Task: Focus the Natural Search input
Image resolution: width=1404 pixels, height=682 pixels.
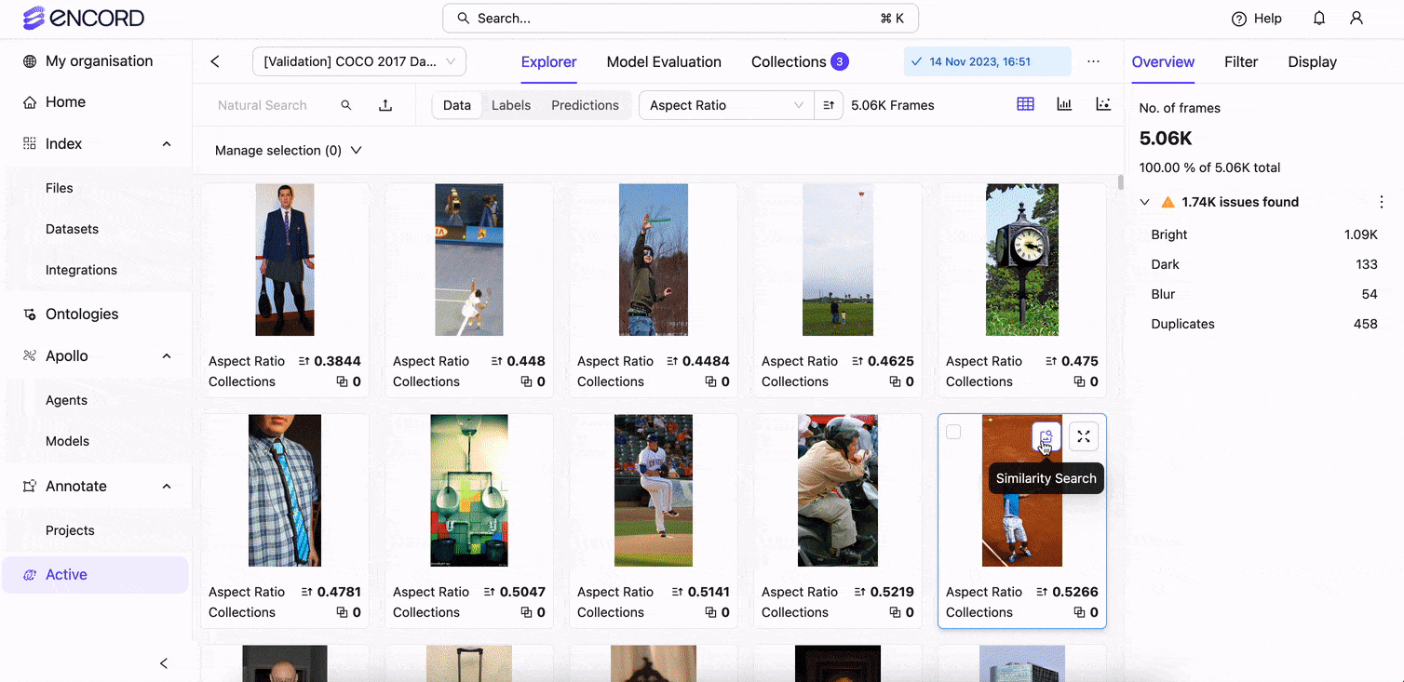Action: [263, 105]
